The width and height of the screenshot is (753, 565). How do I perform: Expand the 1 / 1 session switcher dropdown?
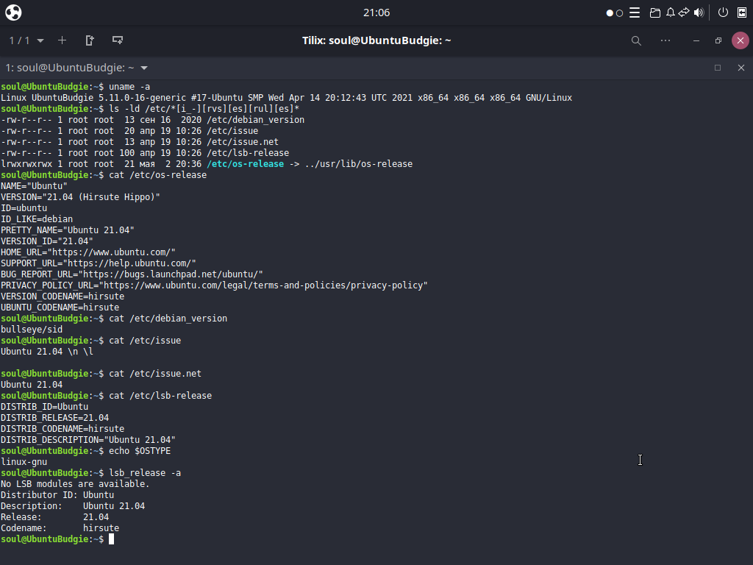pyautogui.click(x=26, y=40)
